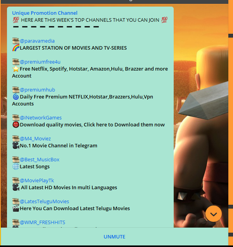Open the @paravamedia channel link
233x247 pixels.
(37, 41)
